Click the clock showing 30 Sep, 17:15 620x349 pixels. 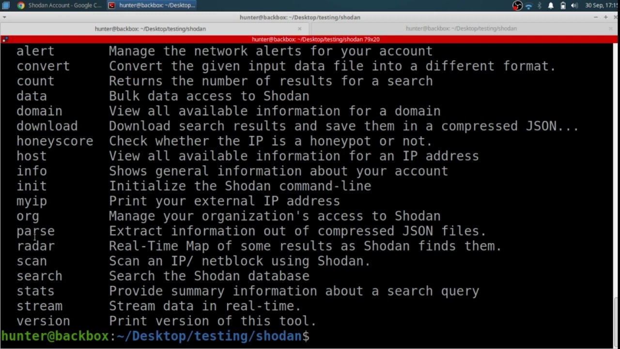click(x=601, y=6)
